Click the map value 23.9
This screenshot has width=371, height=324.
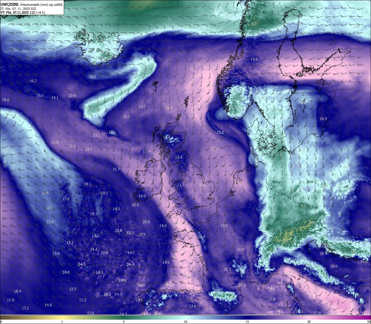(55, 142)
